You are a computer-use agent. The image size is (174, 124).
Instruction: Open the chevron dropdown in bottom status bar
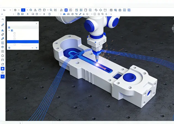[20, 123]
